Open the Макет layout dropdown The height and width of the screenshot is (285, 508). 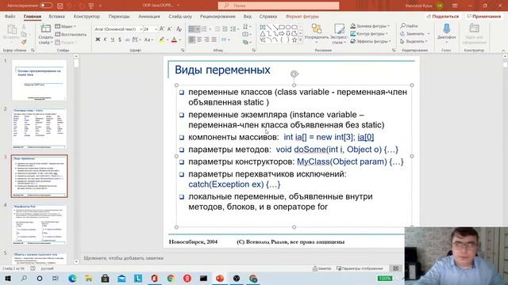click(65, 26)
